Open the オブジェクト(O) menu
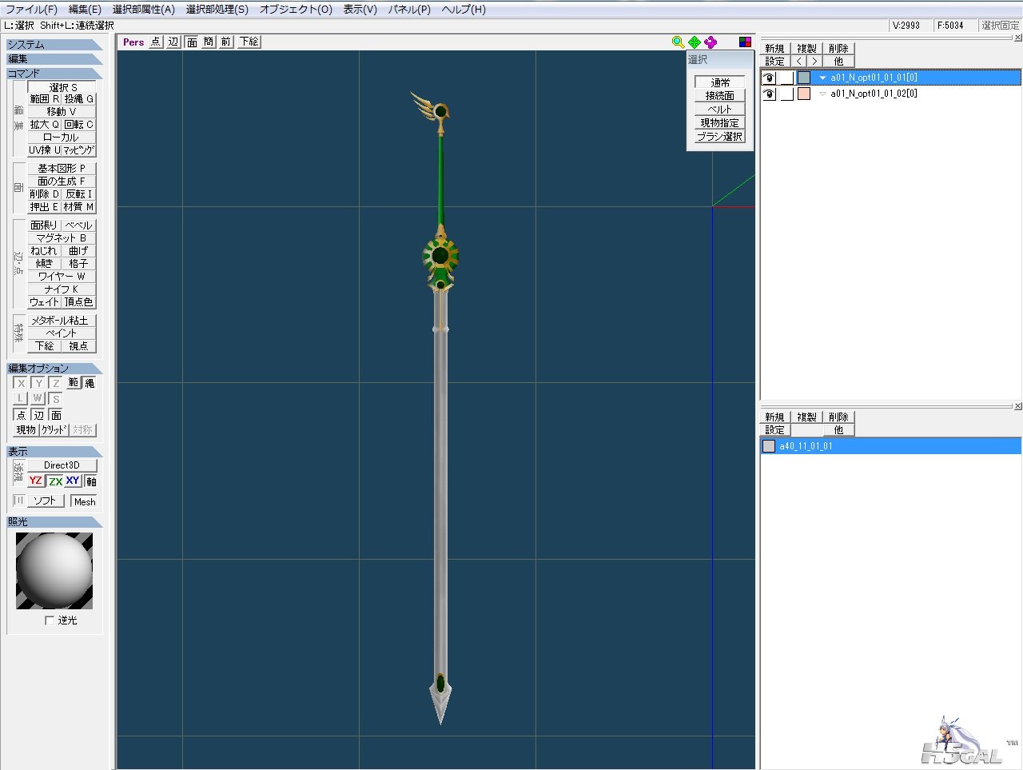 296,10
